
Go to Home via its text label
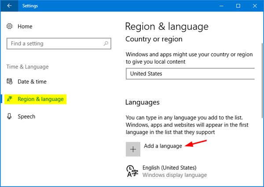[x=25, y=27]
